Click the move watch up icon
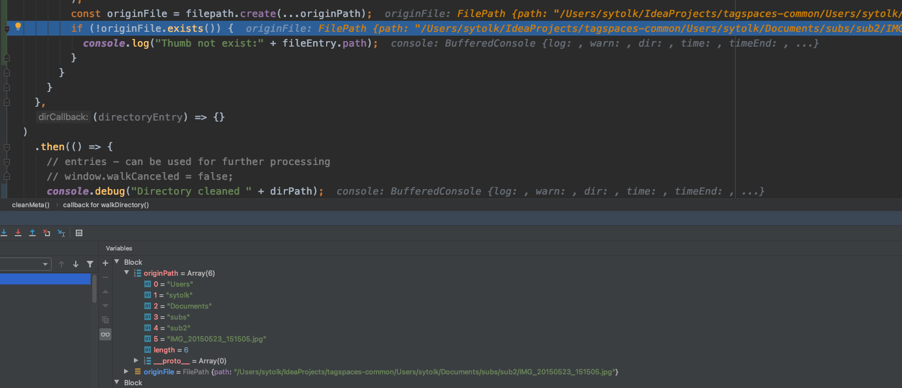Viewport: 902px width, 388px height. [105, 292]
